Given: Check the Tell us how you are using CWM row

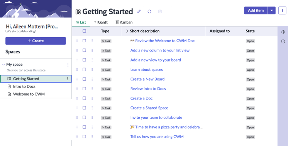Looking at the screenshot, I should [x=84, y=136].
